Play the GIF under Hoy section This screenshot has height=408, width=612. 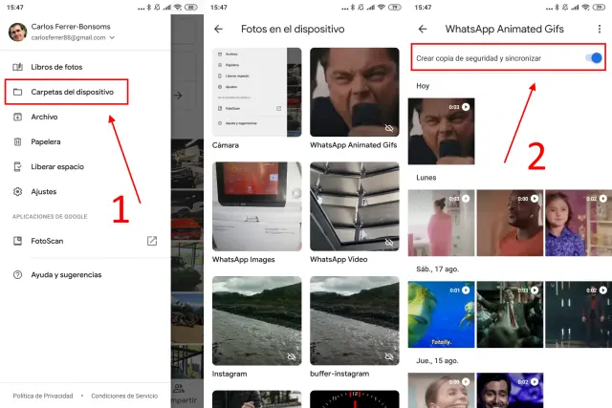[x=441, y=131]
